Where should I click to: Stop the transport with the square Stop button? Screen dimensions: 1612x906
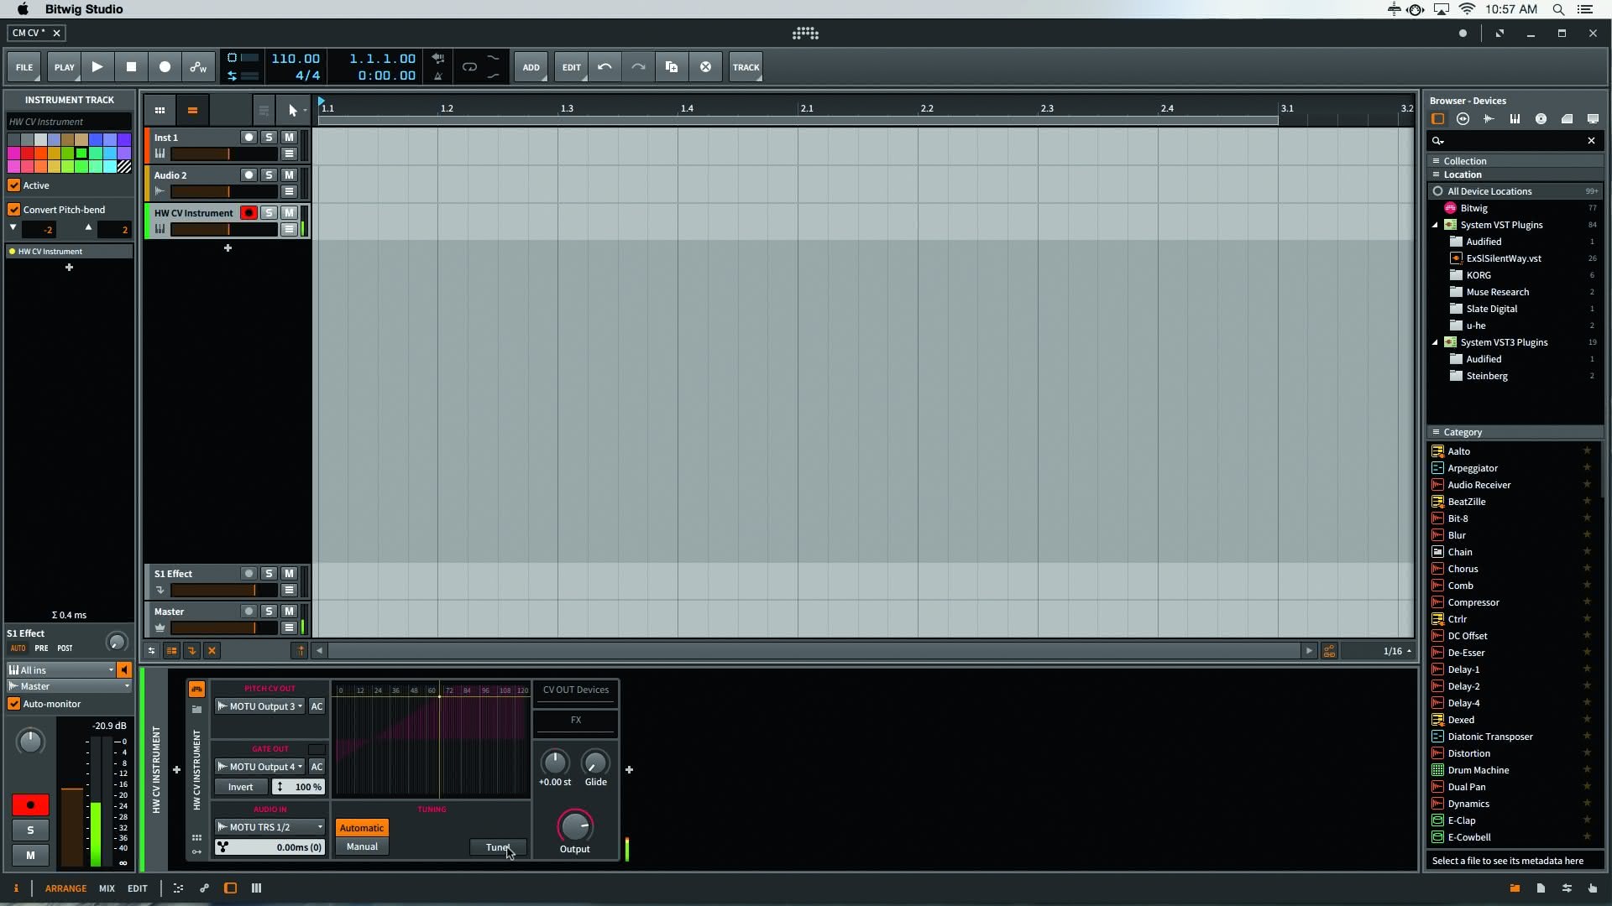[x=131, y=67]
